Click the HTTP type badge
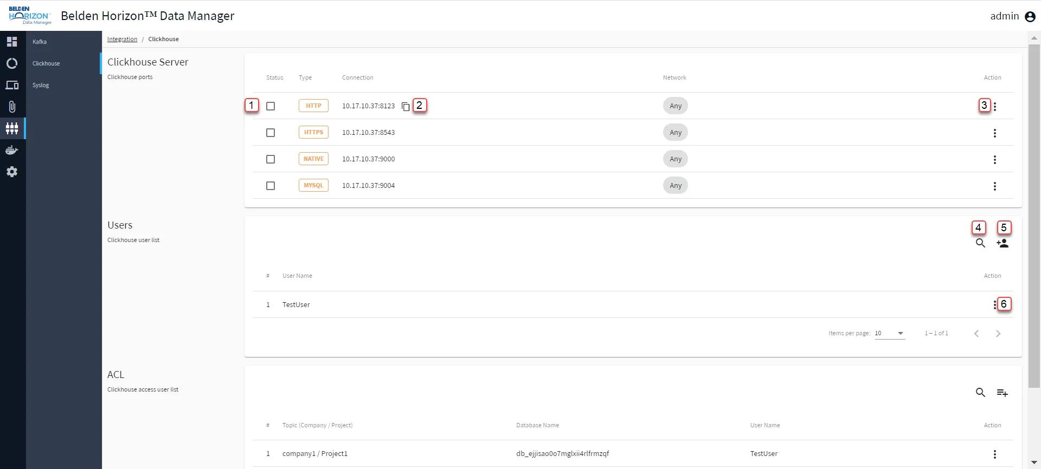 [313, 106]
